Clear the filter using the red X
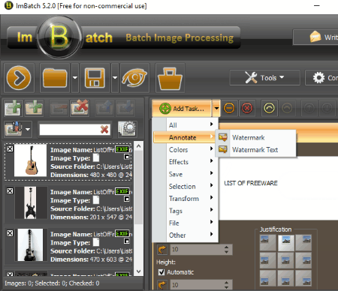The image size is (338, 291). tap(104, 130)
